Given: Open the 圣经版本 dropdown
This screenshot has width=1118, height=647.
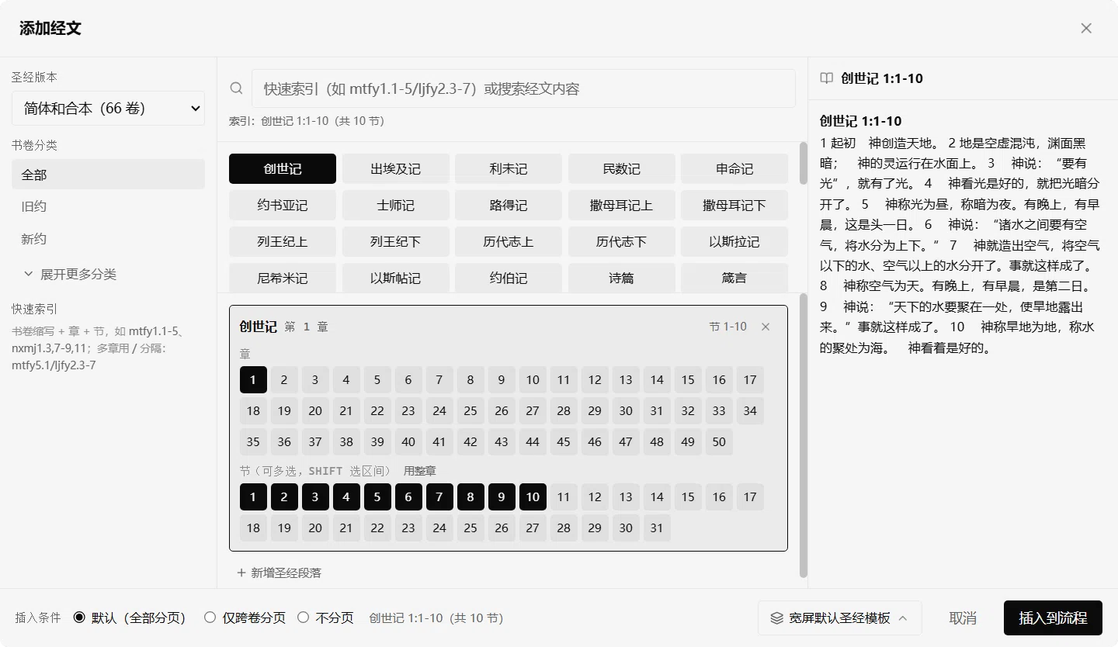Looking at the screenshot, I should coord(108,109).
